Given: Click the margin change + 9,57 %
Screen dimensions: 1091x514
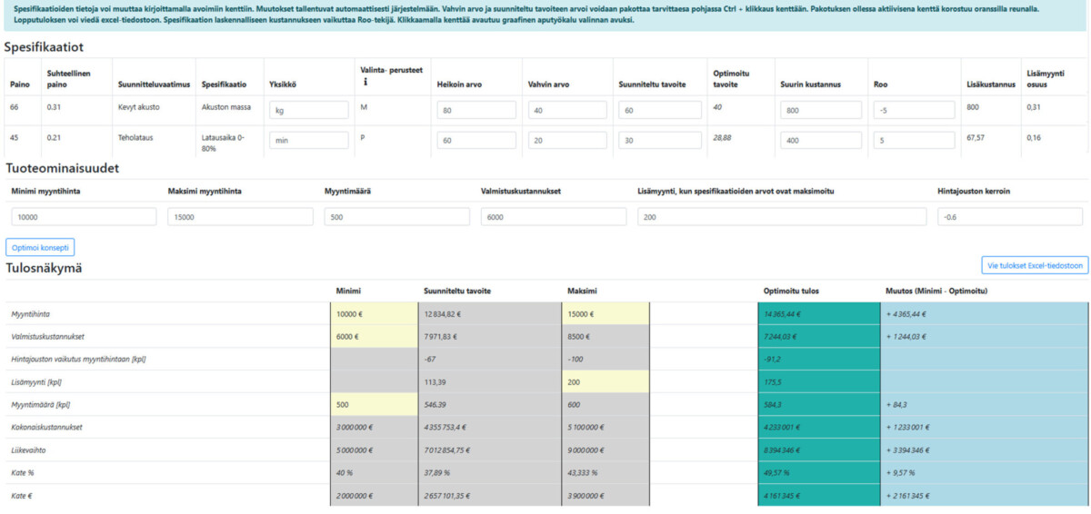Looking at the screenshot, I should (x=901, y=472).
